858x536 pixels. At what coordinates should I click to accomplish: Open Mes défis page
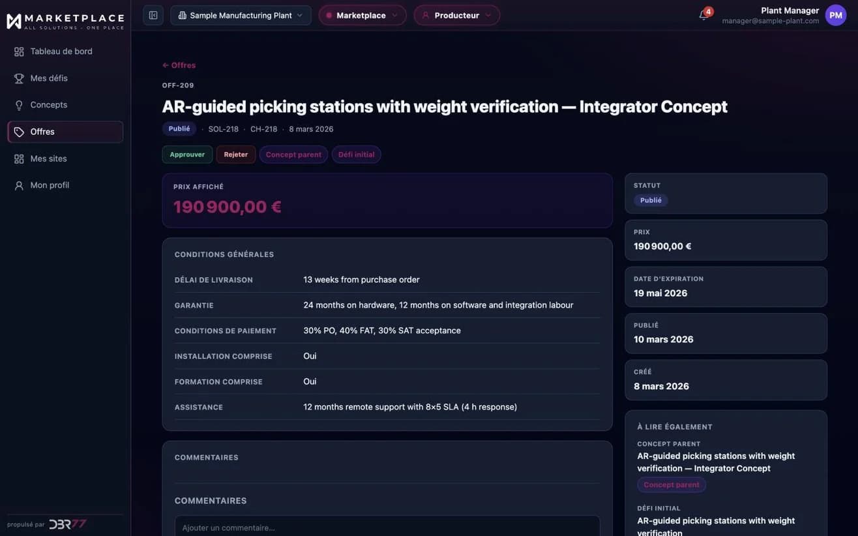[65, 78]
